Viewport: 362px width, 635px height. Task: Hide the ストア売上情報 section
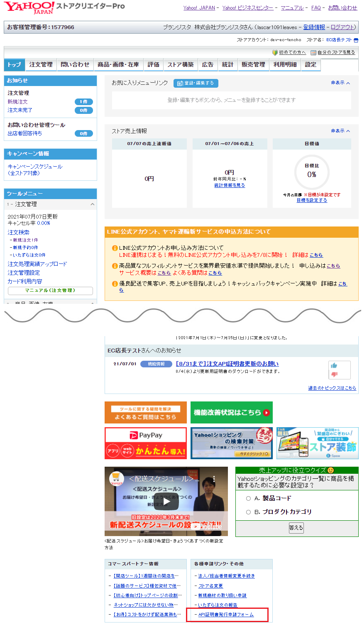coord(340,131)
